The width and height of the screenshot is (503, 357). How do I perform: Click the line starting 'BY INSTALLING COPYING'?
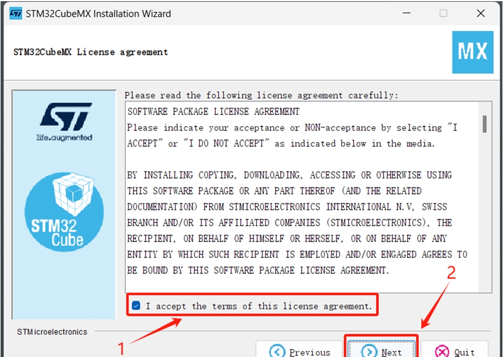290,175
